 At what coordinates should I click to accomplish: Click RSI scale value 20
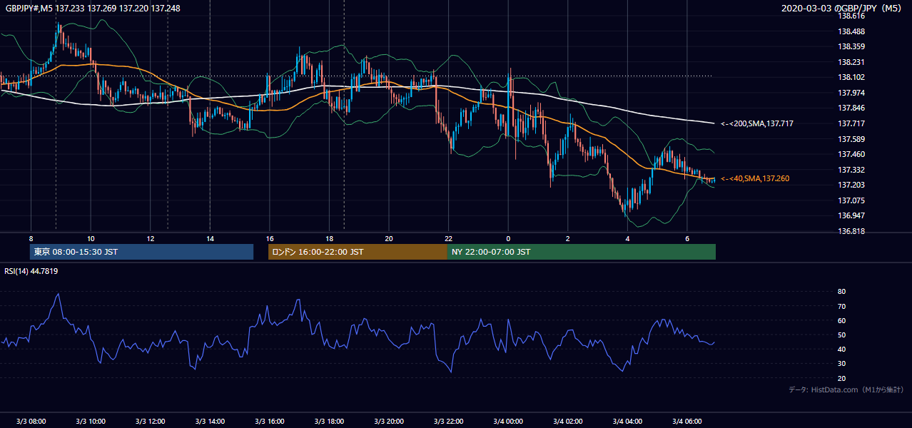pyautogui.click(x=841, y=378)
